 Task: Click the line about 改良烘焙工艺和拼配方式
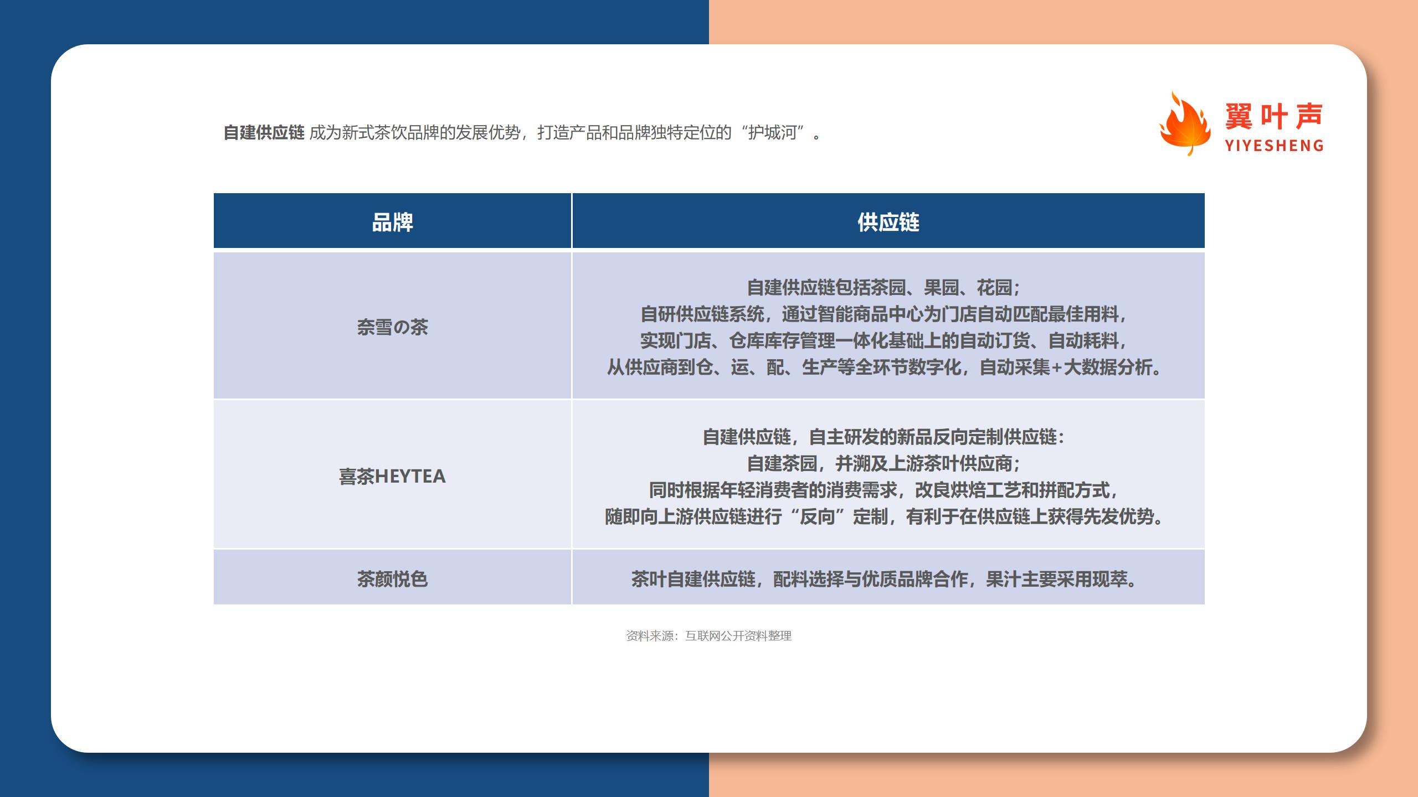point(884,490)
